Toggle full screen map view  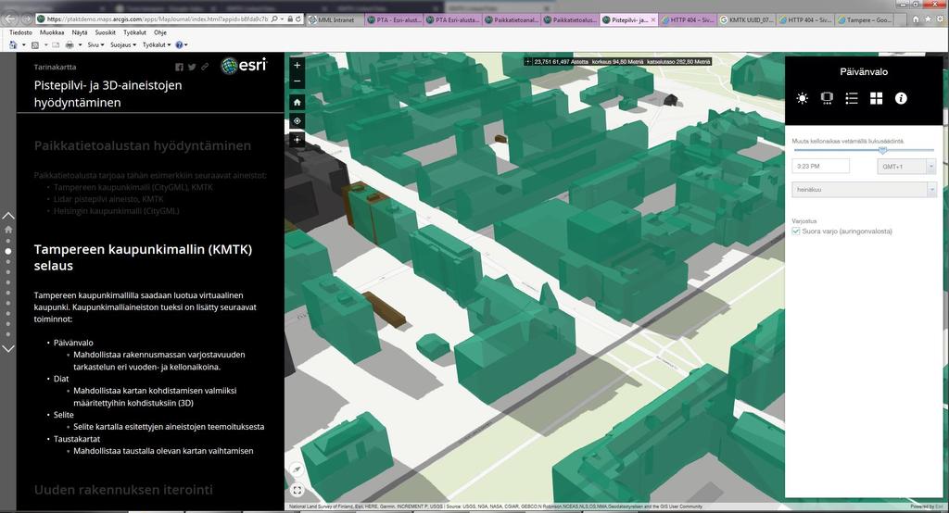(x=297, y=490)
